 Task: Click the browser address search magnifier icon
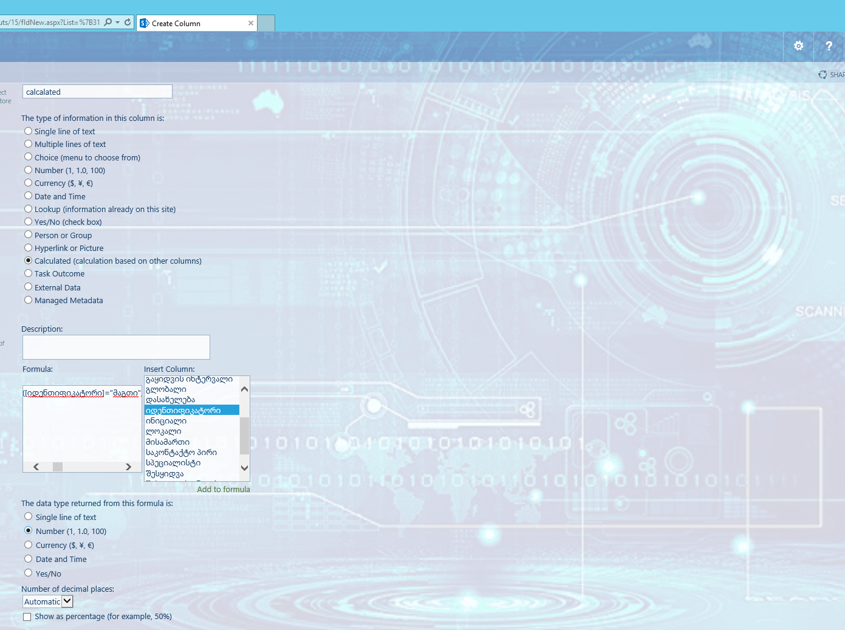click(x=108, y=22)
